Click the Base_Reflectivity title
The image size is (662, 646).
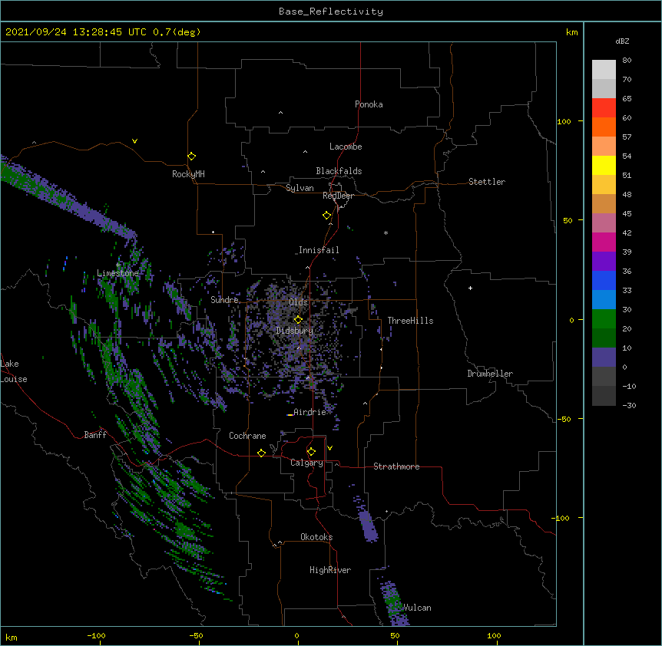(x=331, y=12)
